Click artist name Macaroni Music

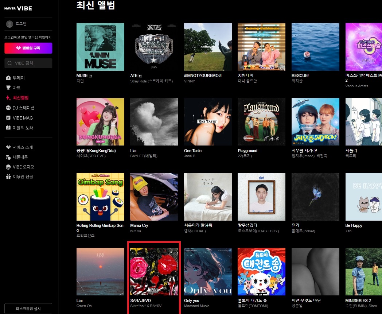pos(196,306)
